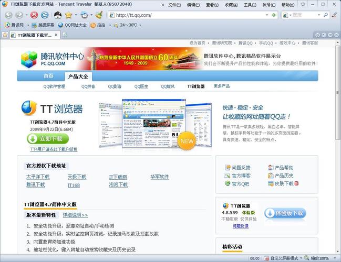Open the TT4用户请点此下载升级包 link

[54, 149]
